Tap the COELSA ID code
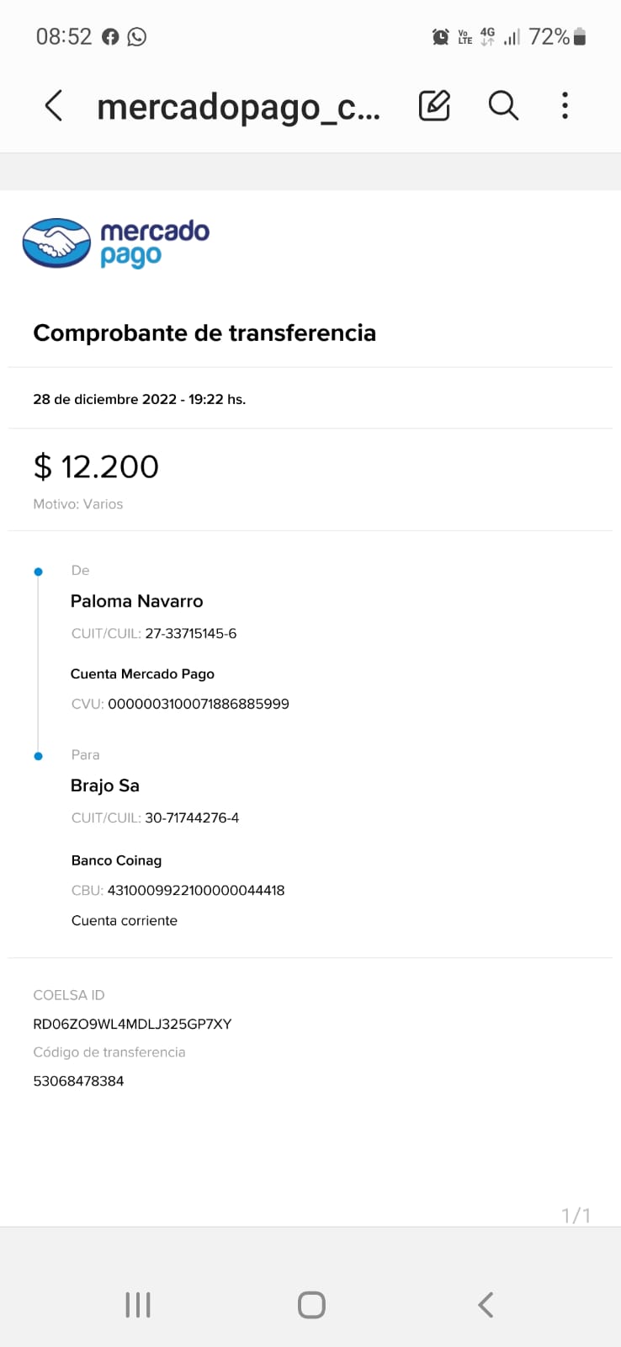The height and width of the screenshot is (1347, 621). click(132, 1024)
